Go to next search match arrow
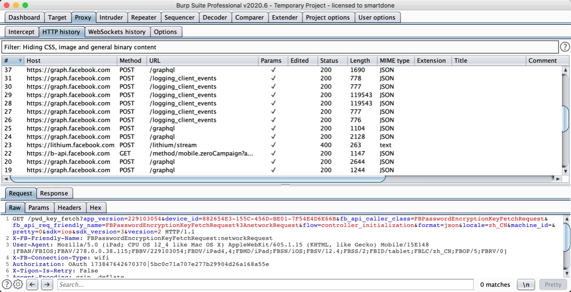 47,284
